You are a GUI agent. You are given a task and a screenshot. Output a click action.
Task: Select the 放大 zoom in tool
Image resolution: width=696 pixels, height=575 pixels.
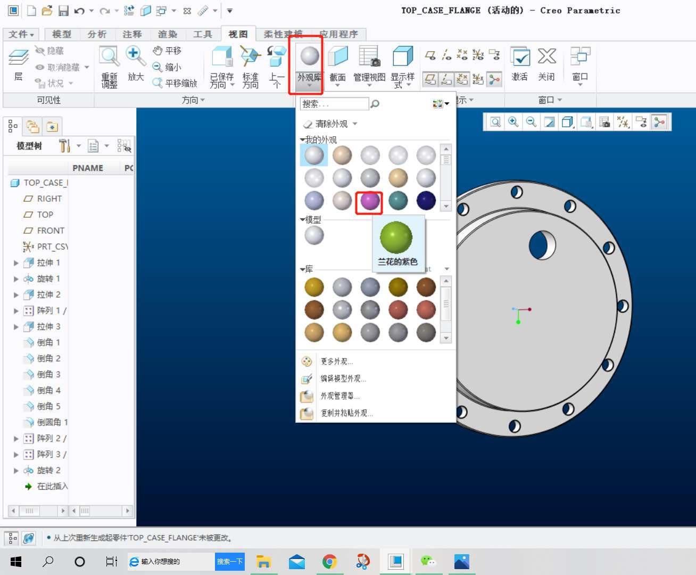136,63
